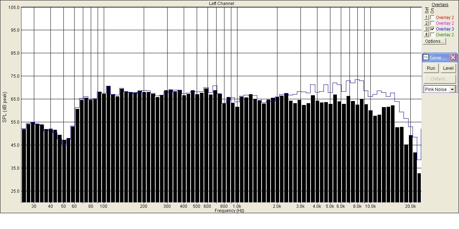Enable the magenta Overlay 2 checkbox
Viewport: 459px width, 229px height.
click(432, 23)
